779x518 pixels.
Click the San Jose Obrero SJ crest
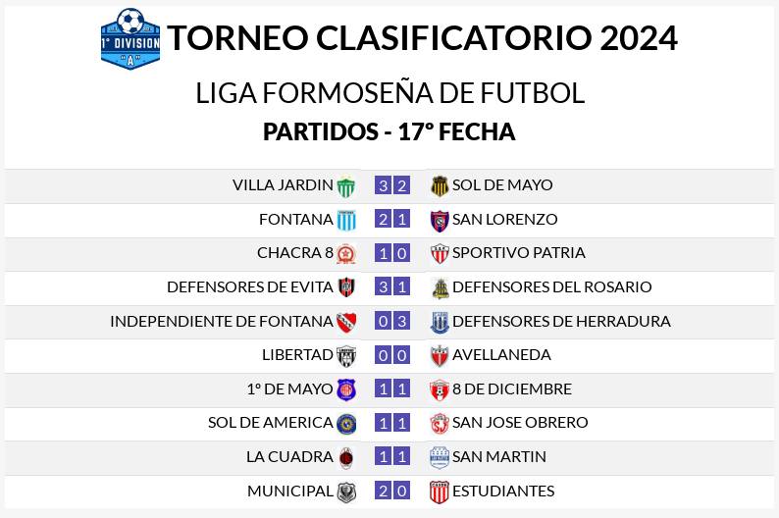click(x=440, y=423)
